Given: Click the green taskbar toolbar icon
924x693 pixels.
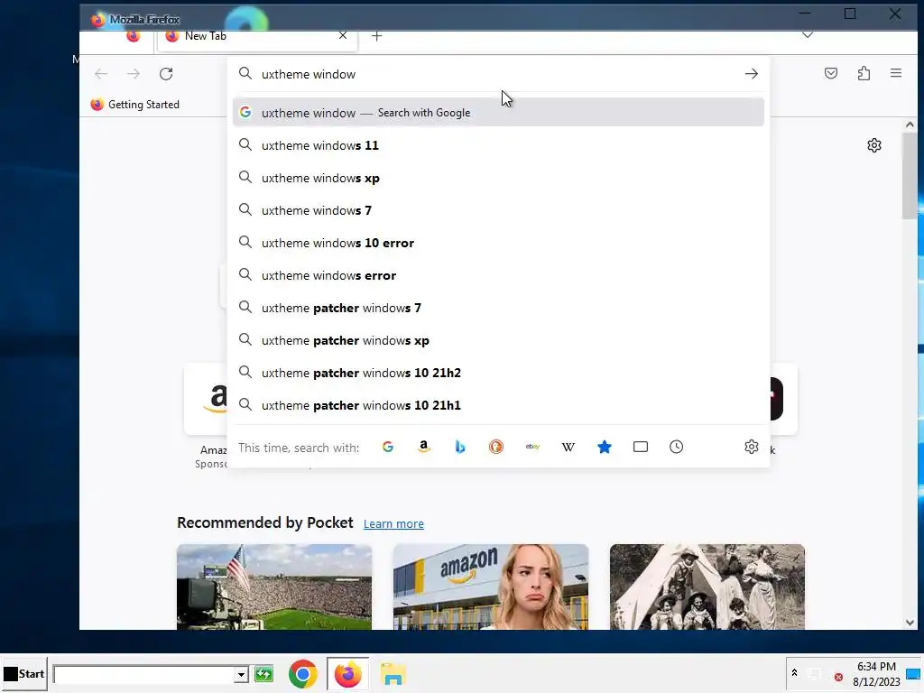Looking at the screenshot, I should click(263, 673).
